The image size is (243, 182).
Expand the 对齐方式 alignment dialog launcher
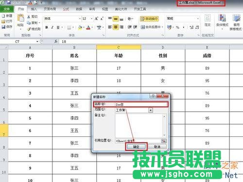(x=162, y=35)
